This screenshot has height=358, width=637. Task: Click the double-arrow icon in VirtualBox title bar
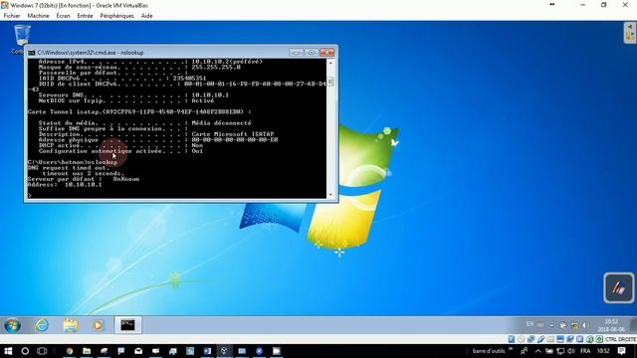pos(552,4)
